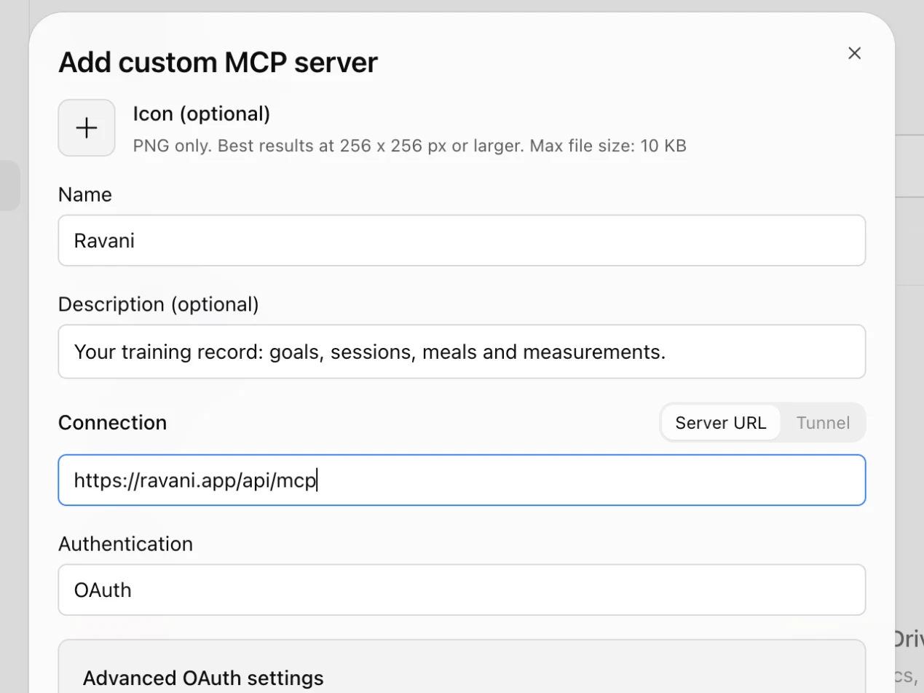
Task: Switch connection type to Tunnel
Action: coord(823,423)
